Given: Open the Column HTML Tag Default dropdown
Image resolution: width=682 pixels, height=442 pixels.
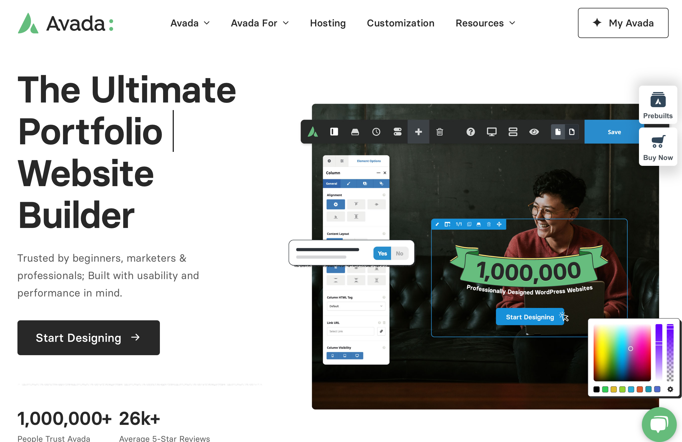Looking at the screenshot, I should coord(356,306).
